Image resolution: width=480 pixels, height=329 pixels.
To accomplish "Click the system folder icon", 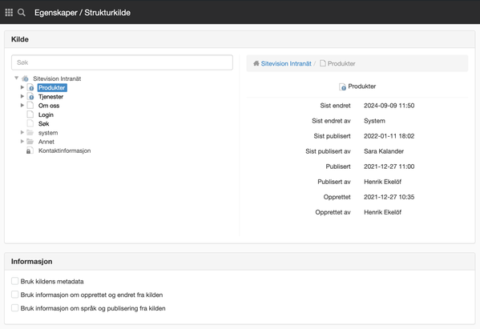I will tap(30, 132).
